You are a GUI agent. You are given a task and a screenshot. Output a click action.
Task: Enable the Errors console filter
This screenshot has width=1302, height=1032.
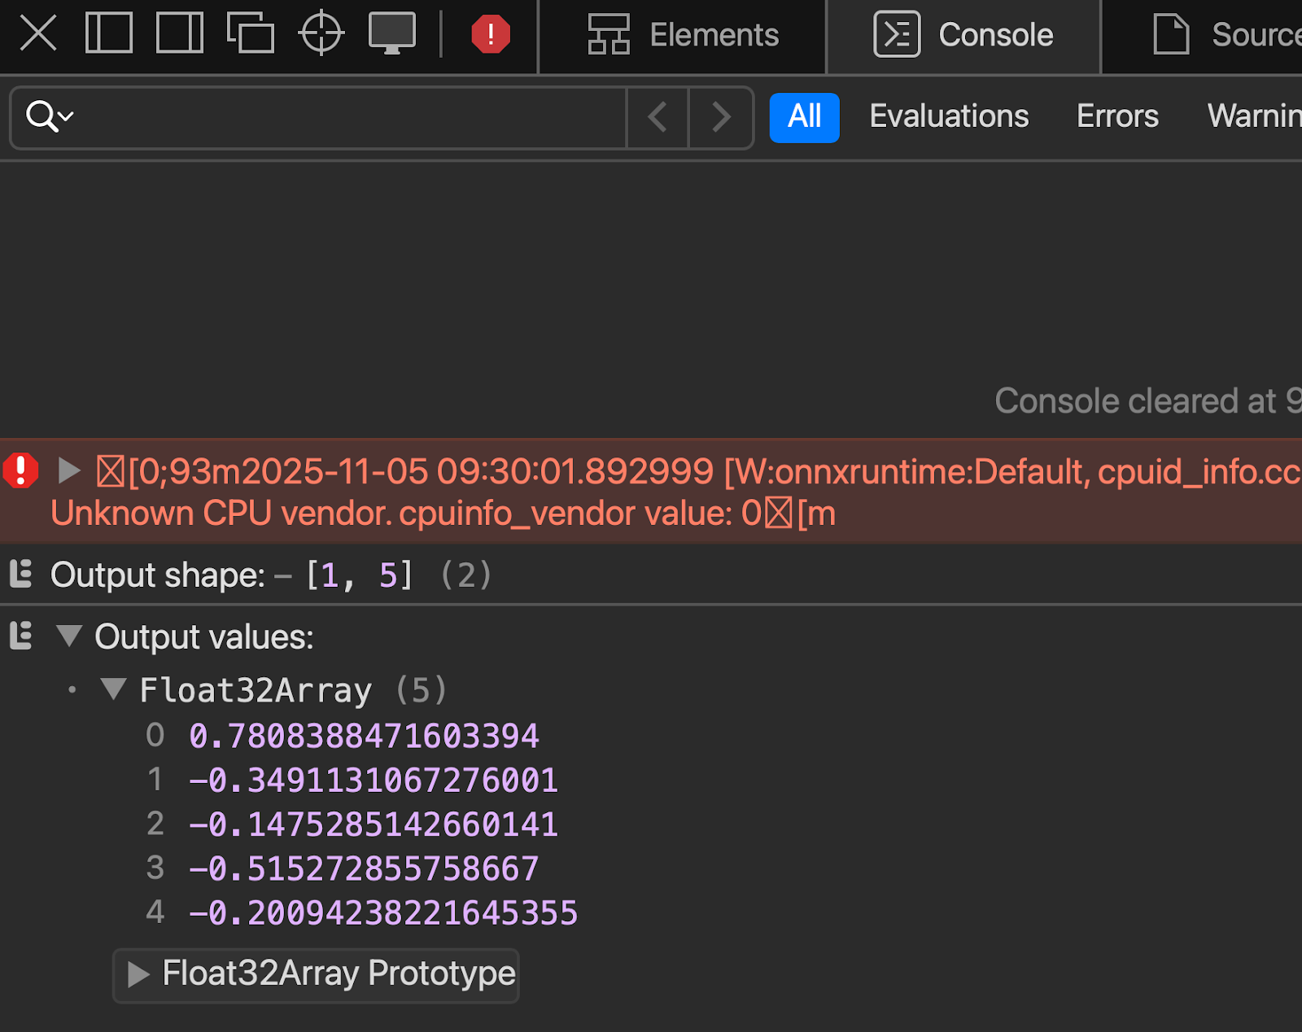point(1117,116)
